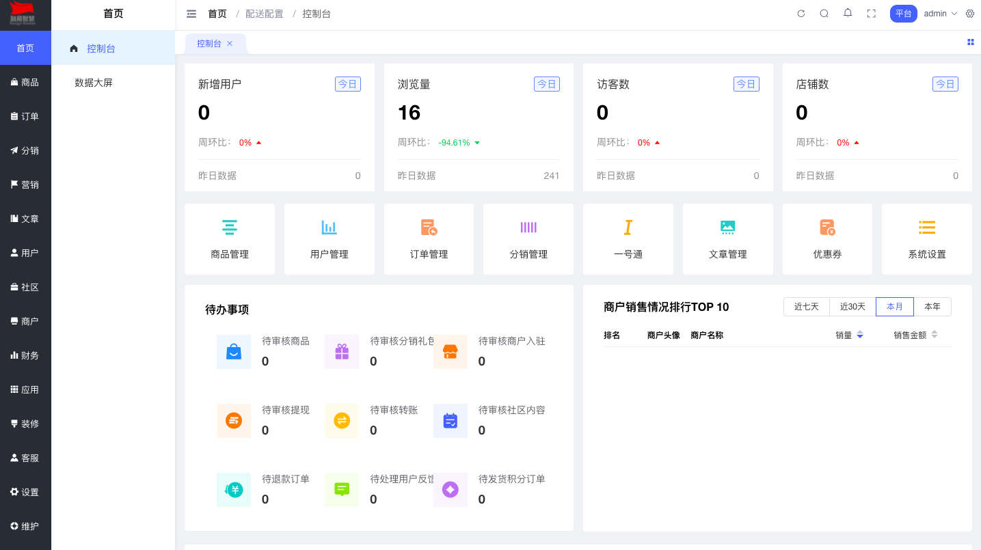Image resolution: width=981 pixels, height=550 pixels.
Task: Open 一号通 shortcut card
Action: pyautogui.click(x=628, y=239)
